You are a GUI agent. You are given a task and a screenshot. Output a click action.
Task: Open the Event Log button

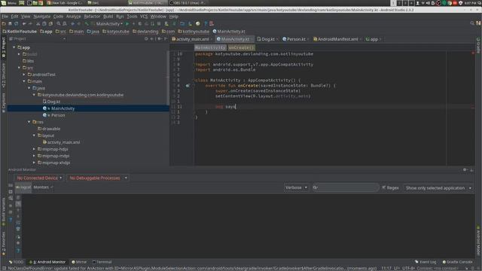coord(426,262)
